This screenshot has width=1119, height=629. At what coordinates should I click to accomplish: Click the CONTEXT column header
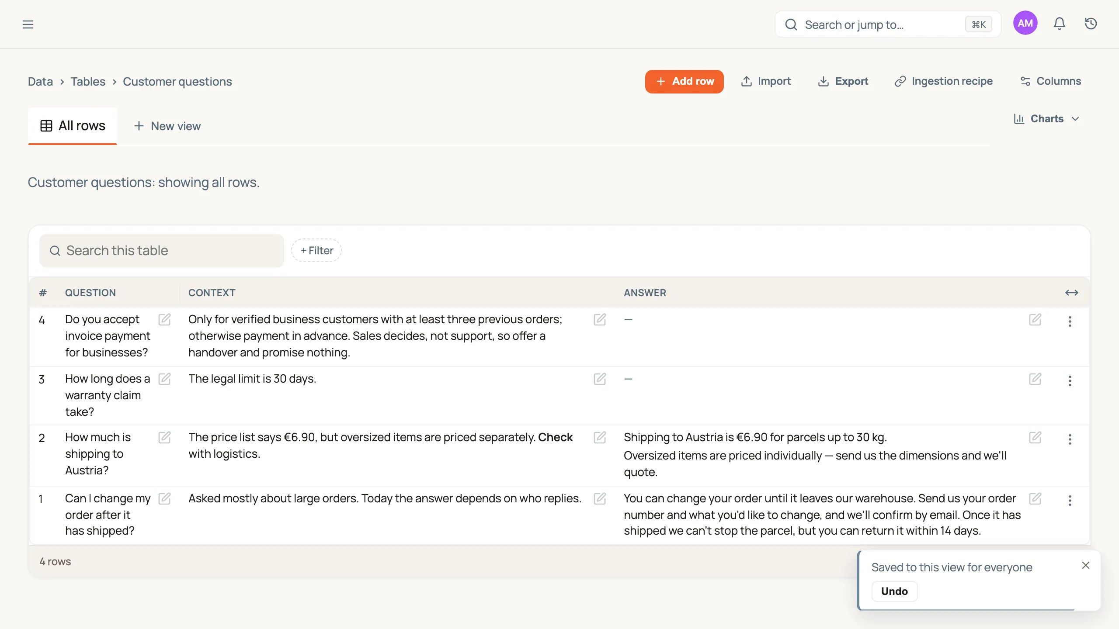(x=212, y=293)
